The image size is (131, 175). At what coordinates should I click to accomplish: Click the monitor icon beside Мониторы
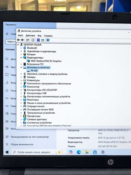(25, 100)
